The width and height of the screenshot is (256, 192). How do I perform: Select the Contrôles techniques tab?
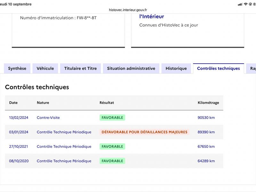(219, 68)
